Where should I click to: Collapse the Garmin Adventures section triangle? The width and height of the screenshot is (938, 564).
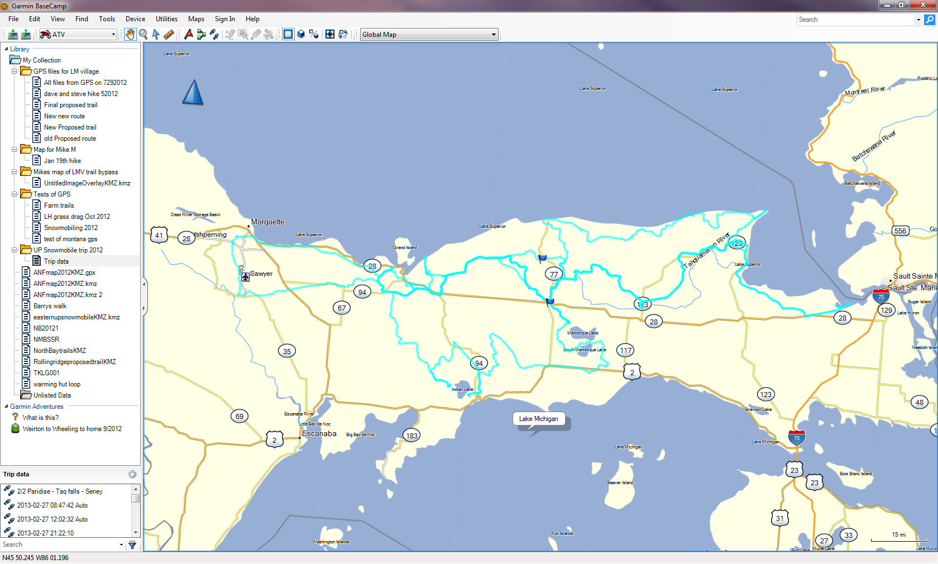pos(6,407)
